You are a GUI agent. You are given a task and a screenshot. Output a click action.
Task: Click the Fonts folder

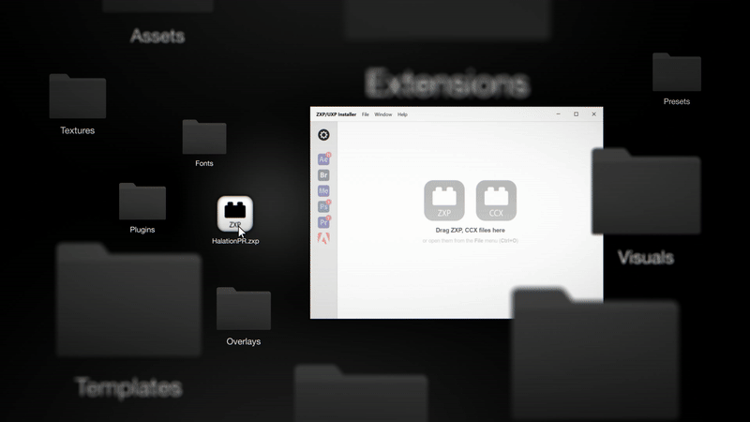[x=203, y=137]
